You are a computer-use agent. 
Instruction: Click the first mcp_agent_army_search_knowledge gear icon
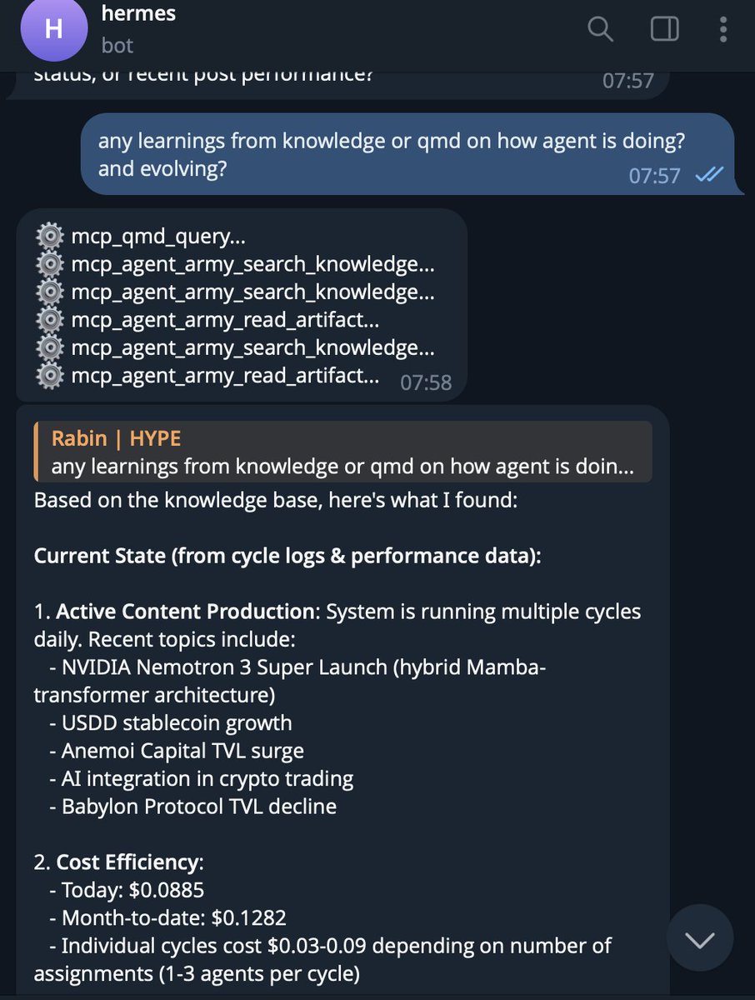pos(51,265)
